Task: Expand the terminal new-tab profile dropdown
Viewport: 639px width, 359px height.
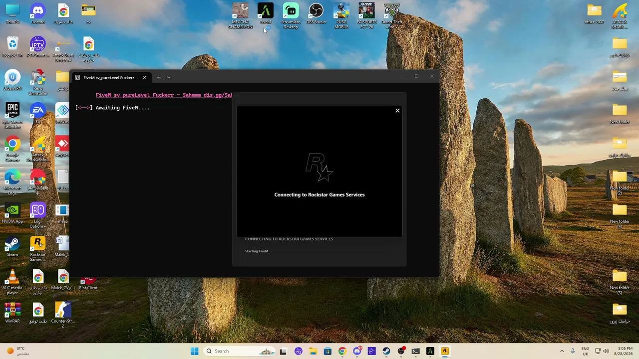Action: (169, 77)
